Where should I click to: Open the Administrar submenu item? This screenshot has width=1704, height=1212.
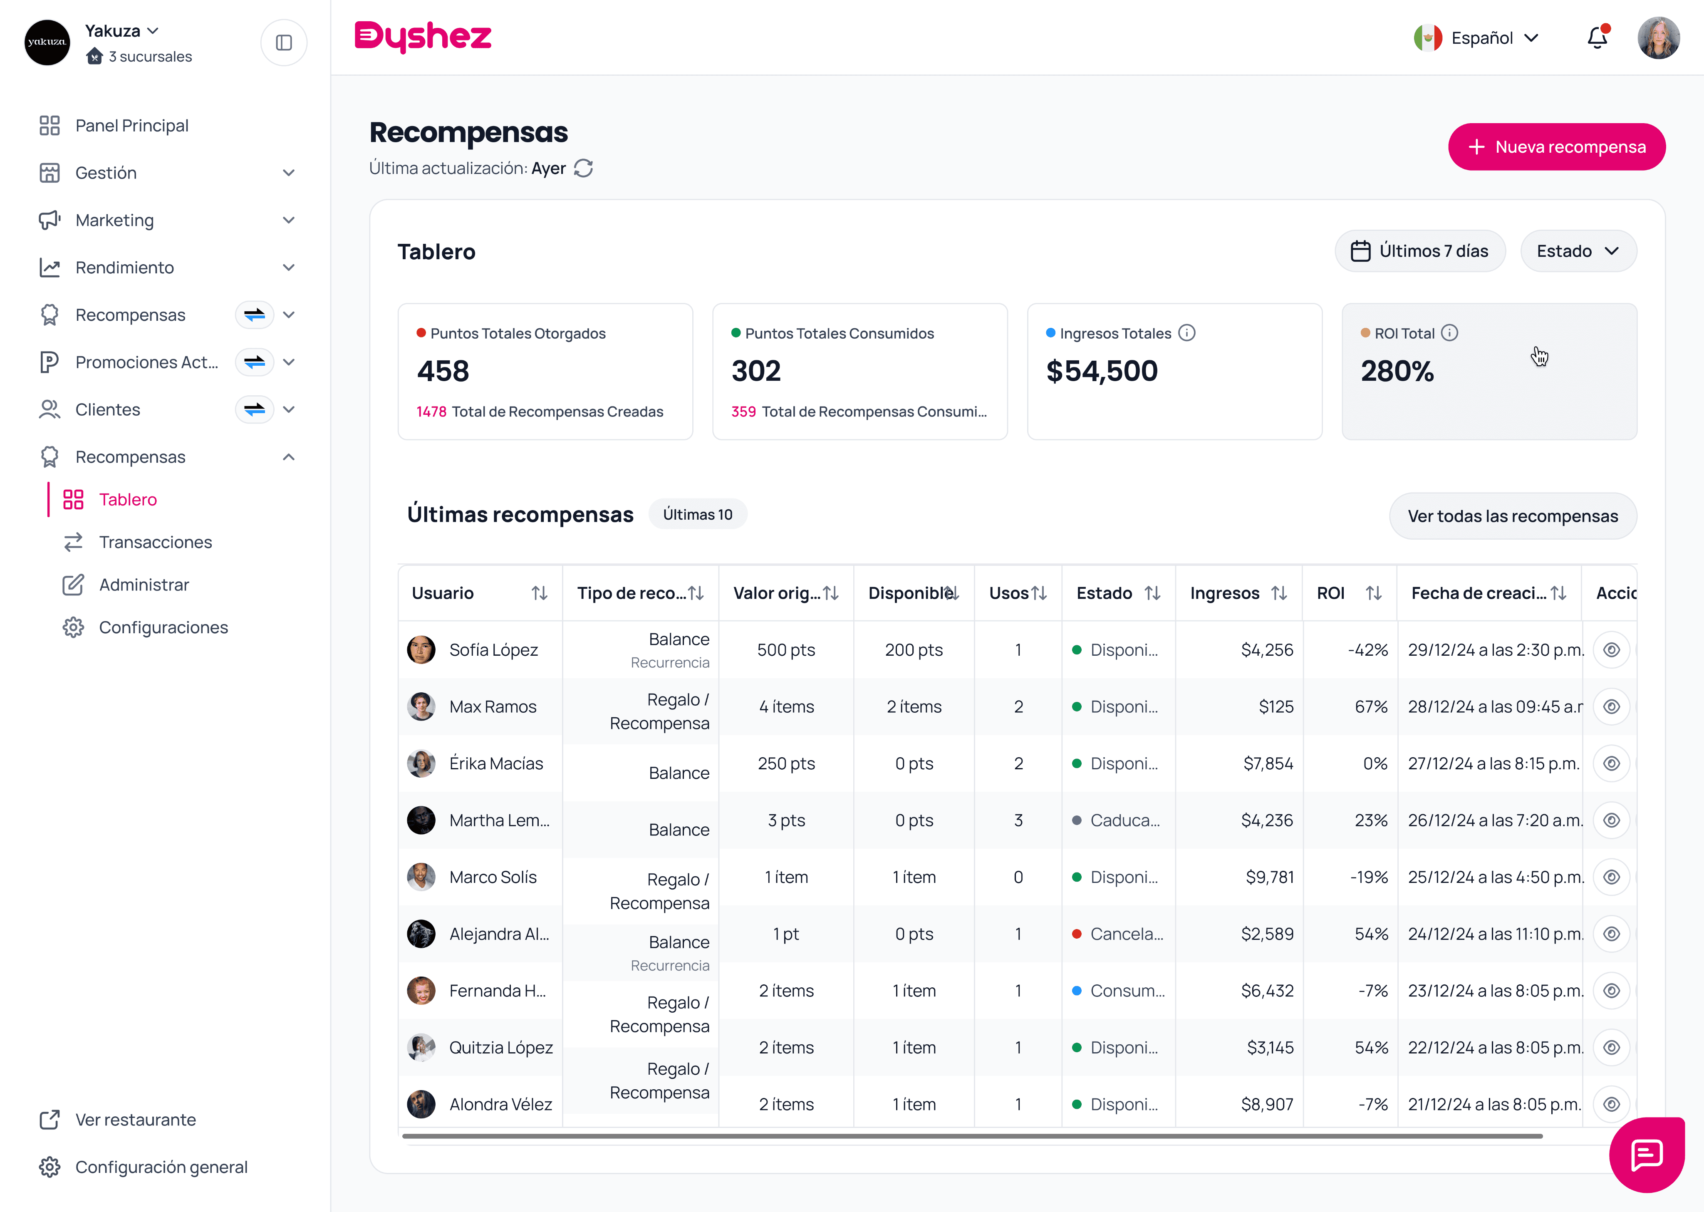coord(144,584)
